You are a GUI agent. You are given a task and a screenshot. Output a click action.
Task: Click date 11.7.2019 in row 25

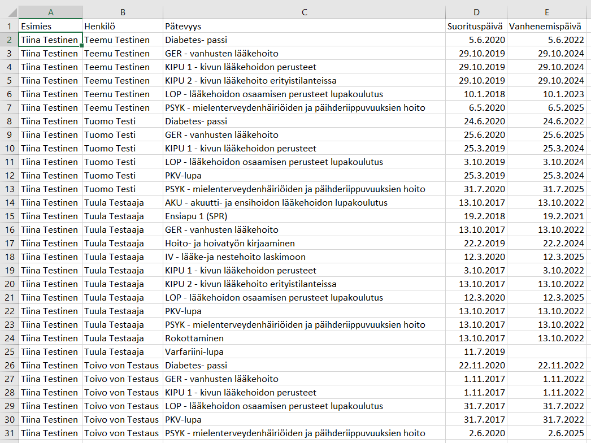476,352
